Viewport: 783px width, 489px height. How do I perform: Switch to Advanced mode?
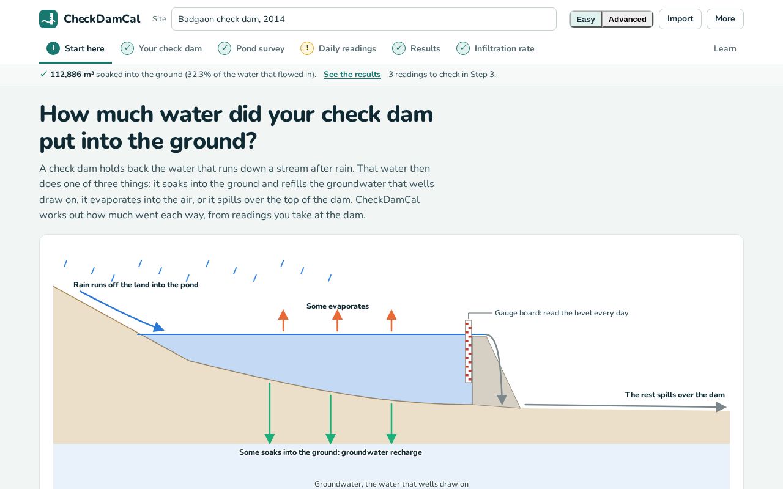627,19
